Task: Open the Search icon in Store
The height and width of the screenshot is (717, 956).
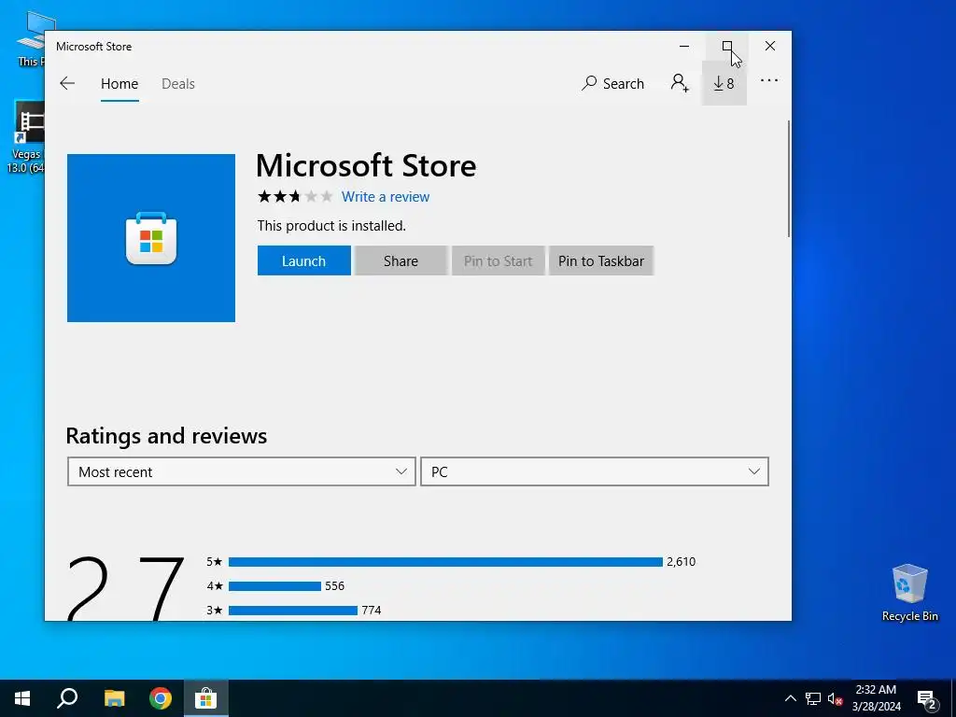Action: [x=612, y=83]
